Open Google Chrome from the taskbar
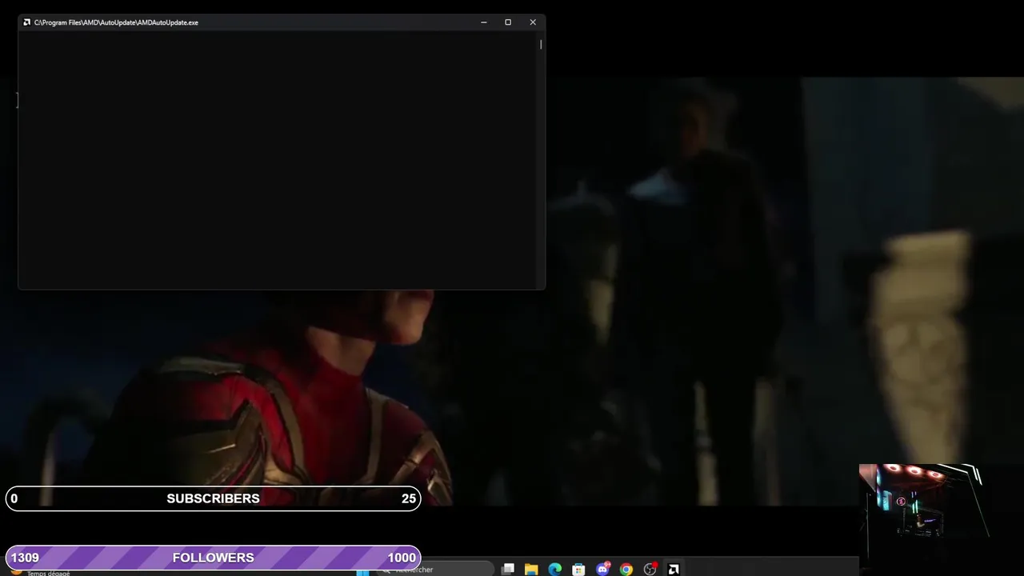Screen dimensions: 1024x576 (626, 570)
